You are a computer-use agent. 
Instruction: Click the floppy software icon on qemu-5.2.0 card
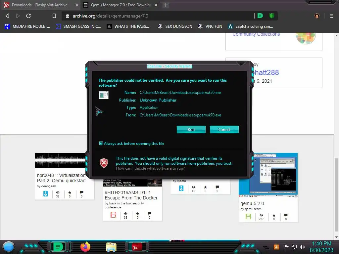coord(248,216)
